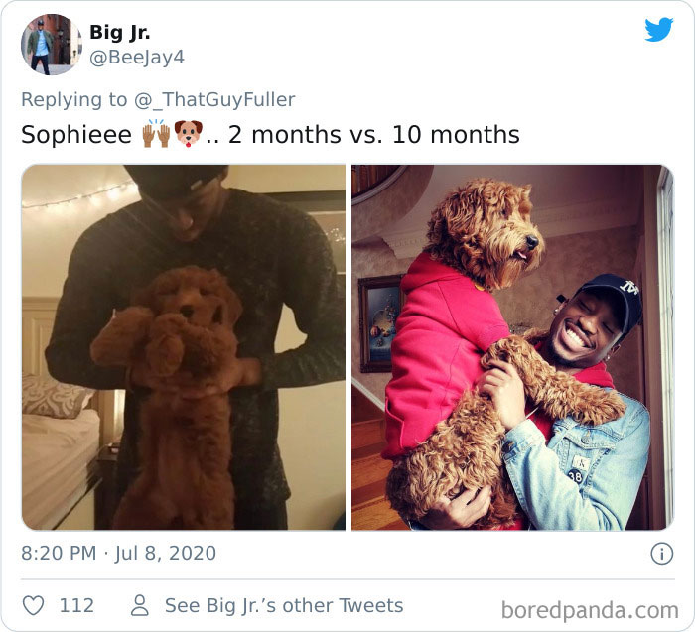
Task: Open the 2-month puppy photo
Action: 184,347
